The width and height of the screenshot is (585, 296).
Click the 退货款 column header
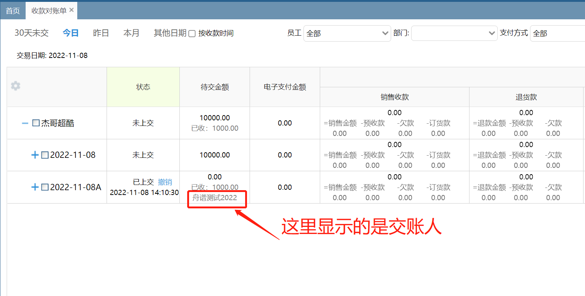point(526,97)
